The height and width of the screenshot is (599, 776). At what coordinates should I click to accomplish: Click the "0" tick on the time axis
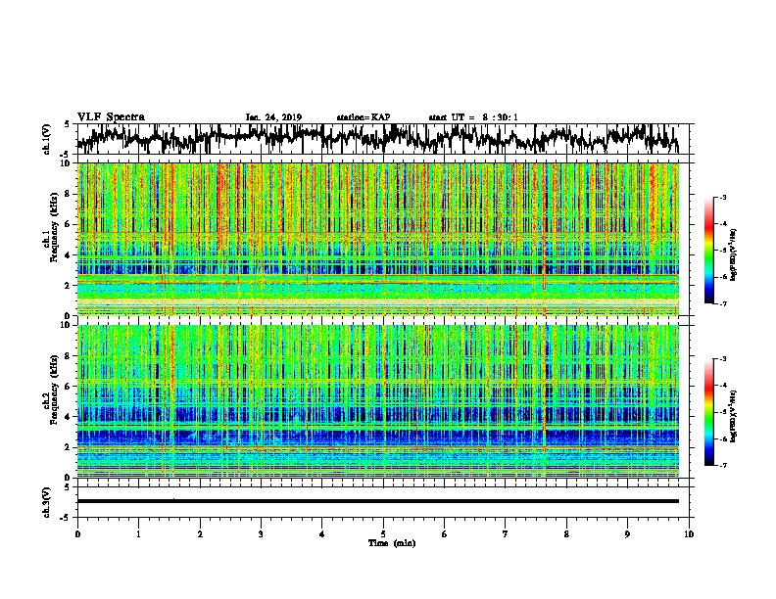[x=77, y=534]
